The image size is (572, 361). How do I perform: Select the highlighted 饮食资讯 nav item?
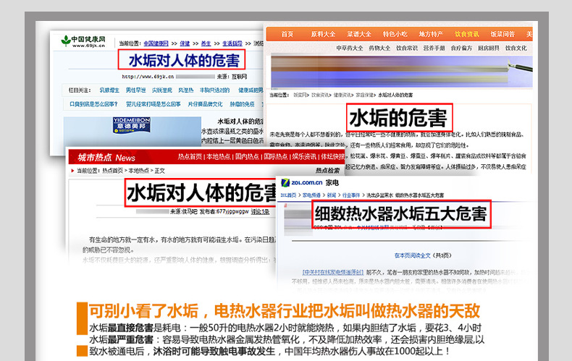[466, 34]
